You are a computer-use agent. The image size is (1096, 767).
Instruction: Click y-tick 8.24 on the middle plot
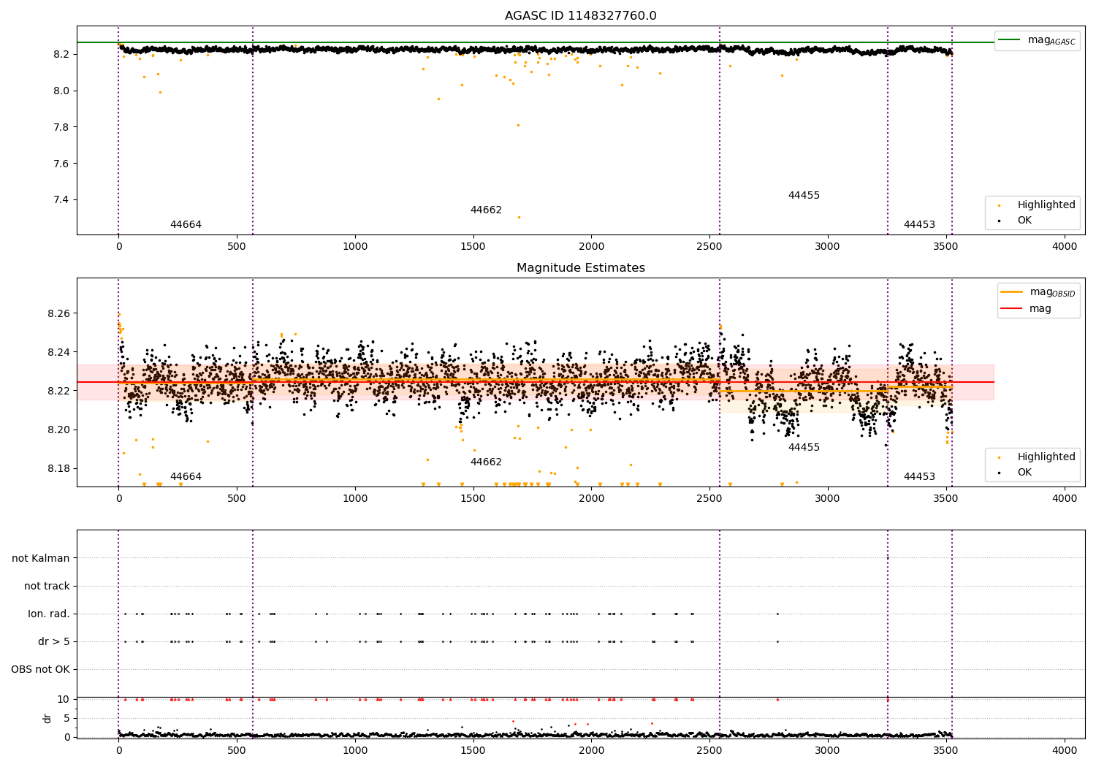pos(58,353)
